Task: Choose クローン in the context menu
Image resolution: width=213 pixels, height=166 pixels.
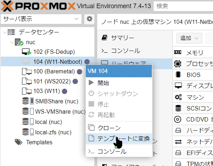Action: click(x=119, y=128)
